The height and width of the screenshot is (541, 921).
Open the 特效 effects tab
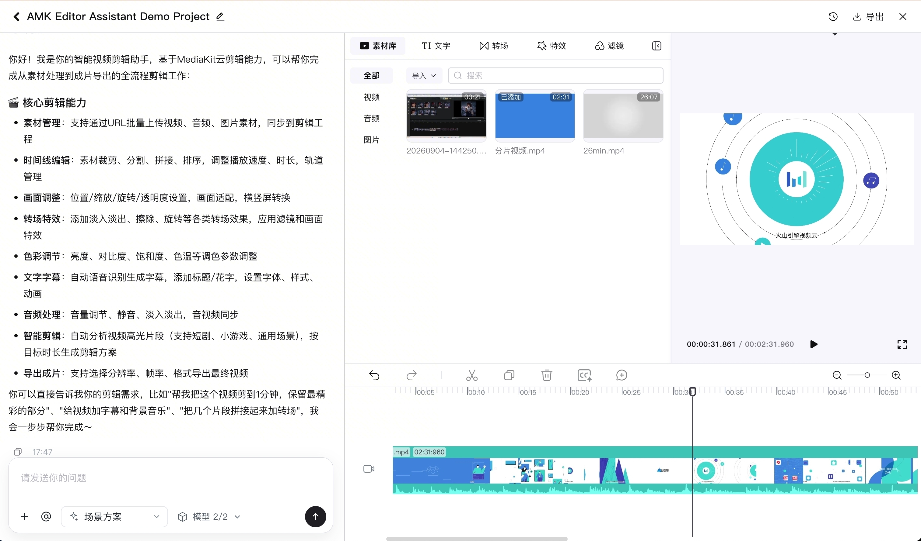[552, 46]
